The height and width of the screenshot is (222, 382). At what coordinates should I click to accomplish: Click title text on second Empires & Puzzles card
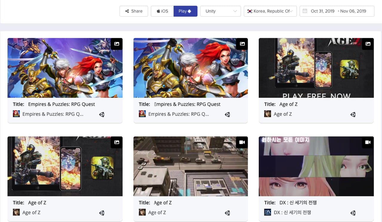180,104
